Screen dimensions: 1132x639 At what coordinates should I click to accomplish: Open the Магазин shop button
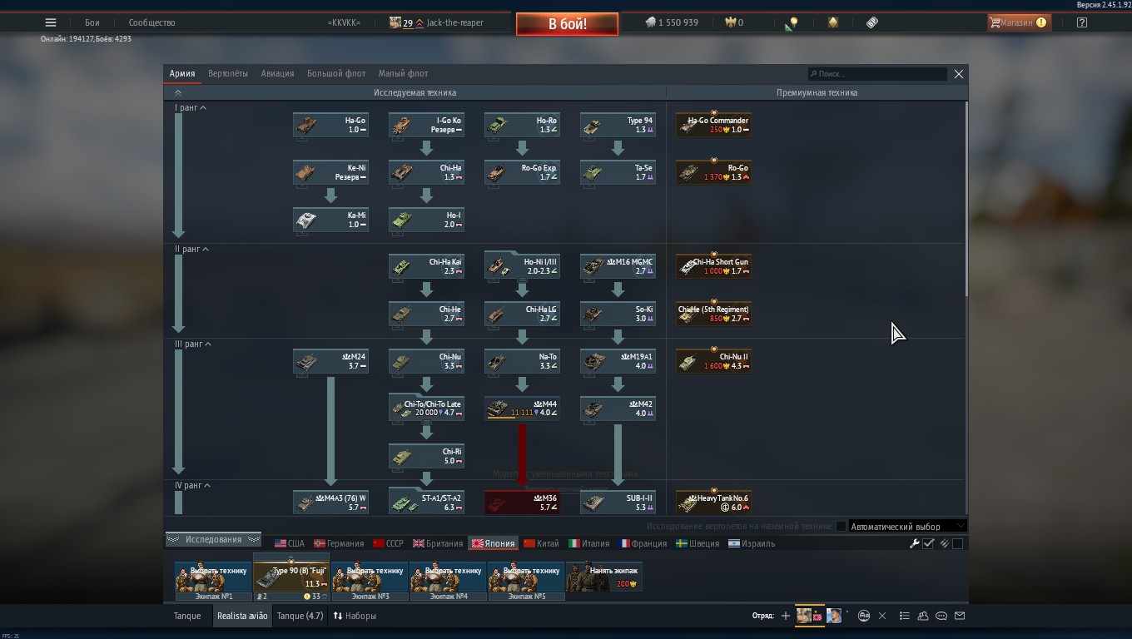[x=1018, y=22]
